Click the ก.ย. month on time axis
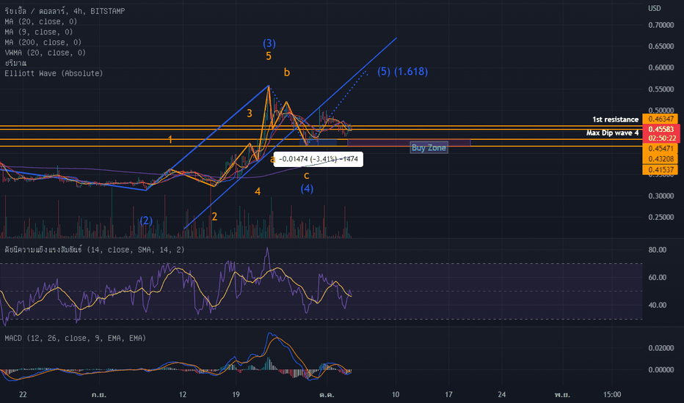Image resolution: width=684 pixels, height=403 pixels. point(99,395)
